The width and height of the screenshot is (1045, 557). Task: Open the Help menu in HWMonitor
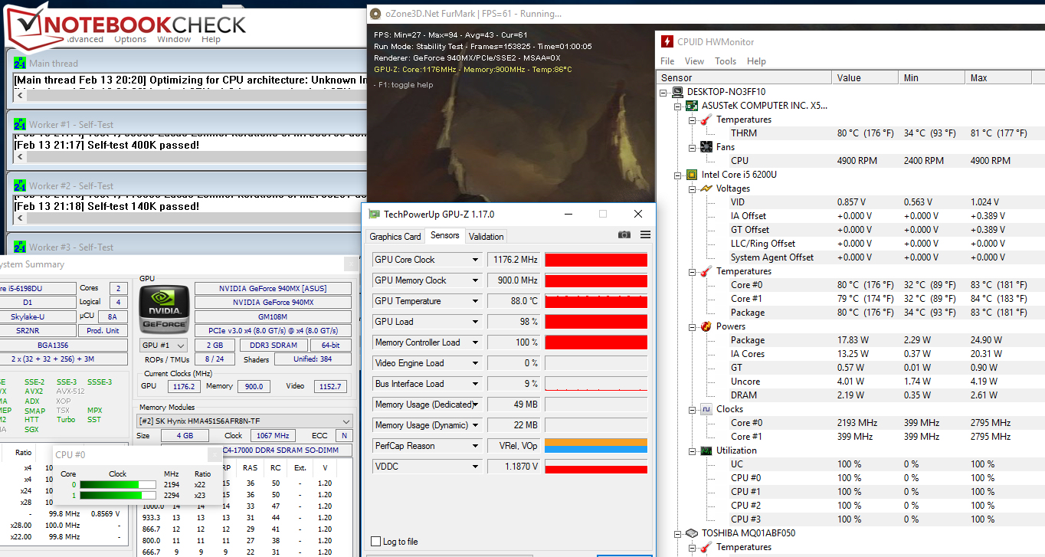[756, 61]
